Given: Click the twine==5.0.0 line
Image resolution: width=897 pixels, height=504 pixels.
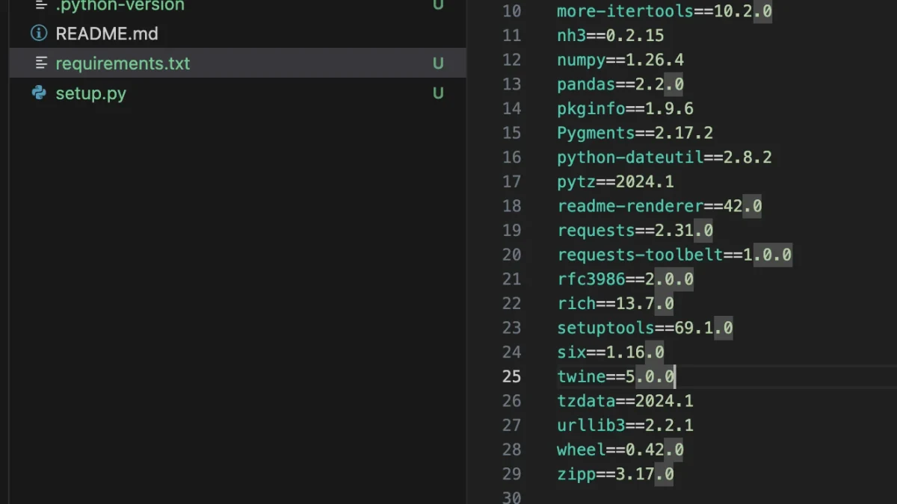Looking at the screenshot, I should coord(615,376).
